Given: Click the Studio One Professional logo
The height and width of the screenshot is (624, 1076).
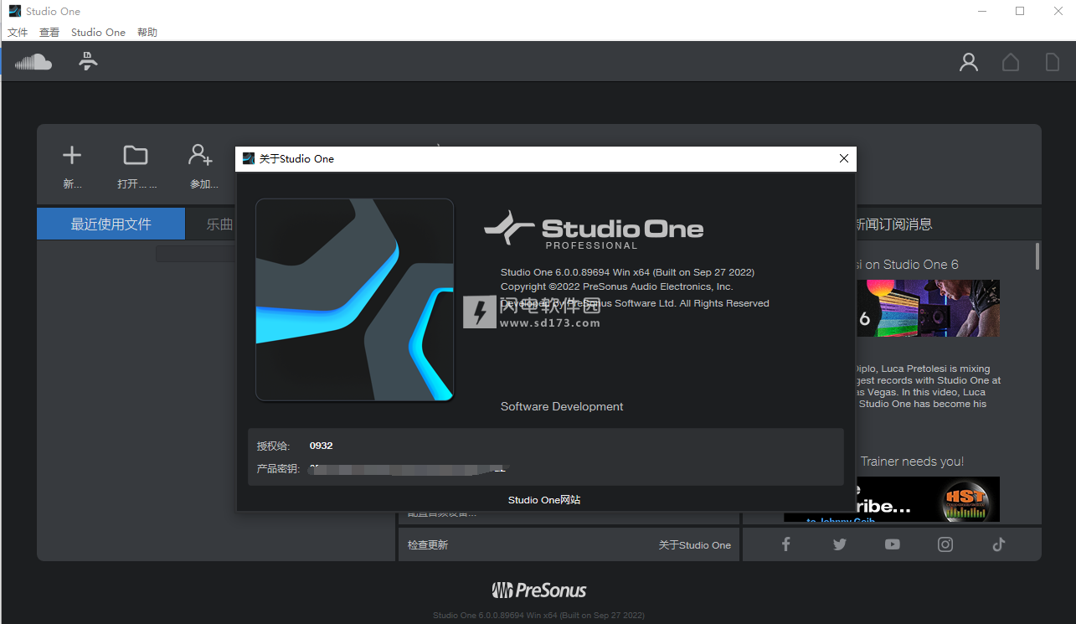Looking at the screenshot, I should tap(594, 230).
